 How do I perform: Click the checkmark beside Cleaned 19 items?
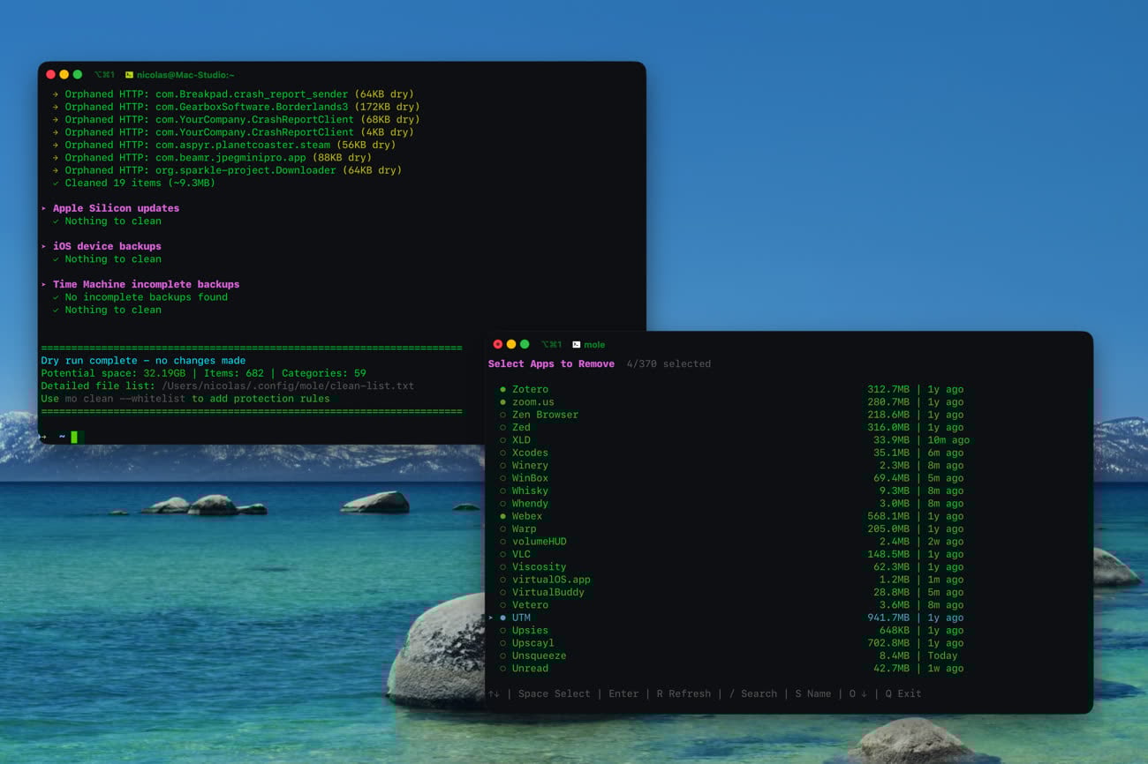tap(56, 184)
